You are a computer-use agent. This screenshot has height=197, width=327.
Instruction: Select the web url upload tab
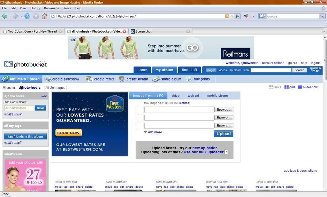(x=193, y=96)
